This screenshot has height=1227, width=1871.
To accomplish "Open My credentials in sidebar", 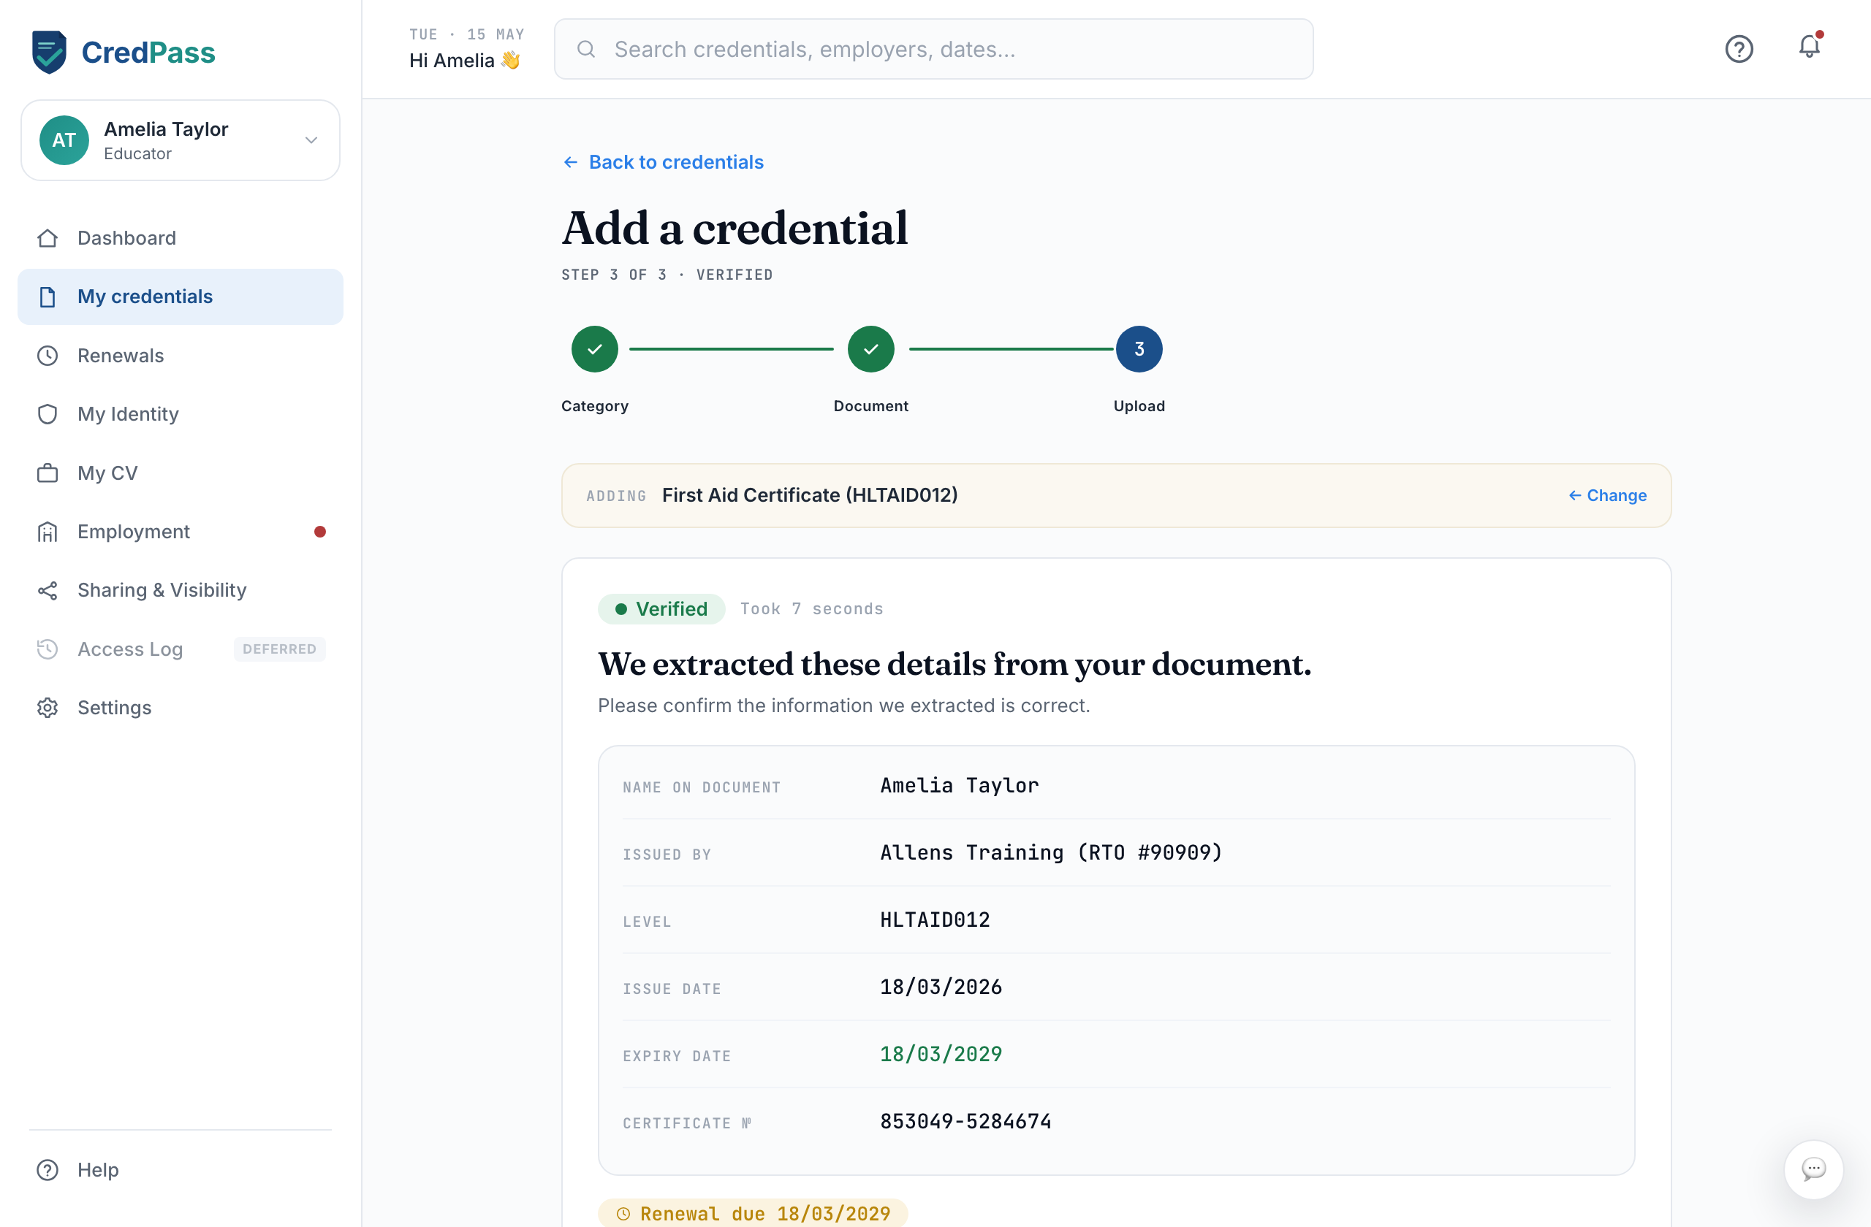I will coord(181,297).
